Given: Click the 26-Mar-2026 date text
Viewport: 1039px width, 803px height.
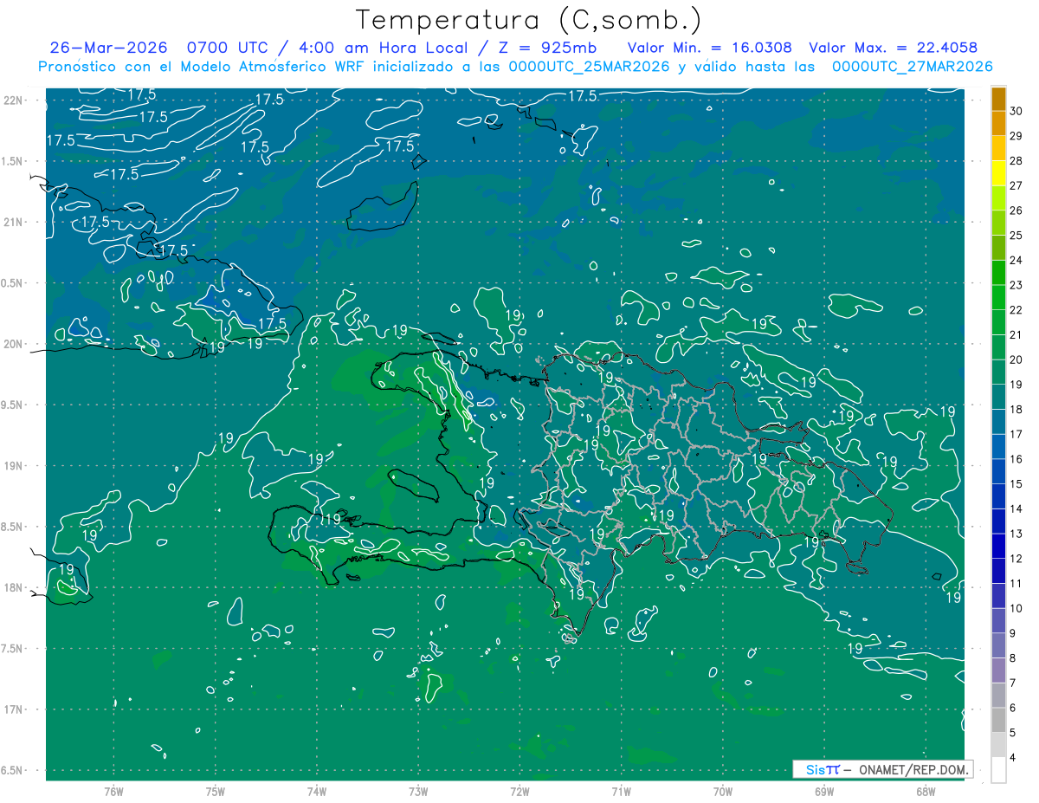Looking at the screenshot, I should click(x=108, y=48).
